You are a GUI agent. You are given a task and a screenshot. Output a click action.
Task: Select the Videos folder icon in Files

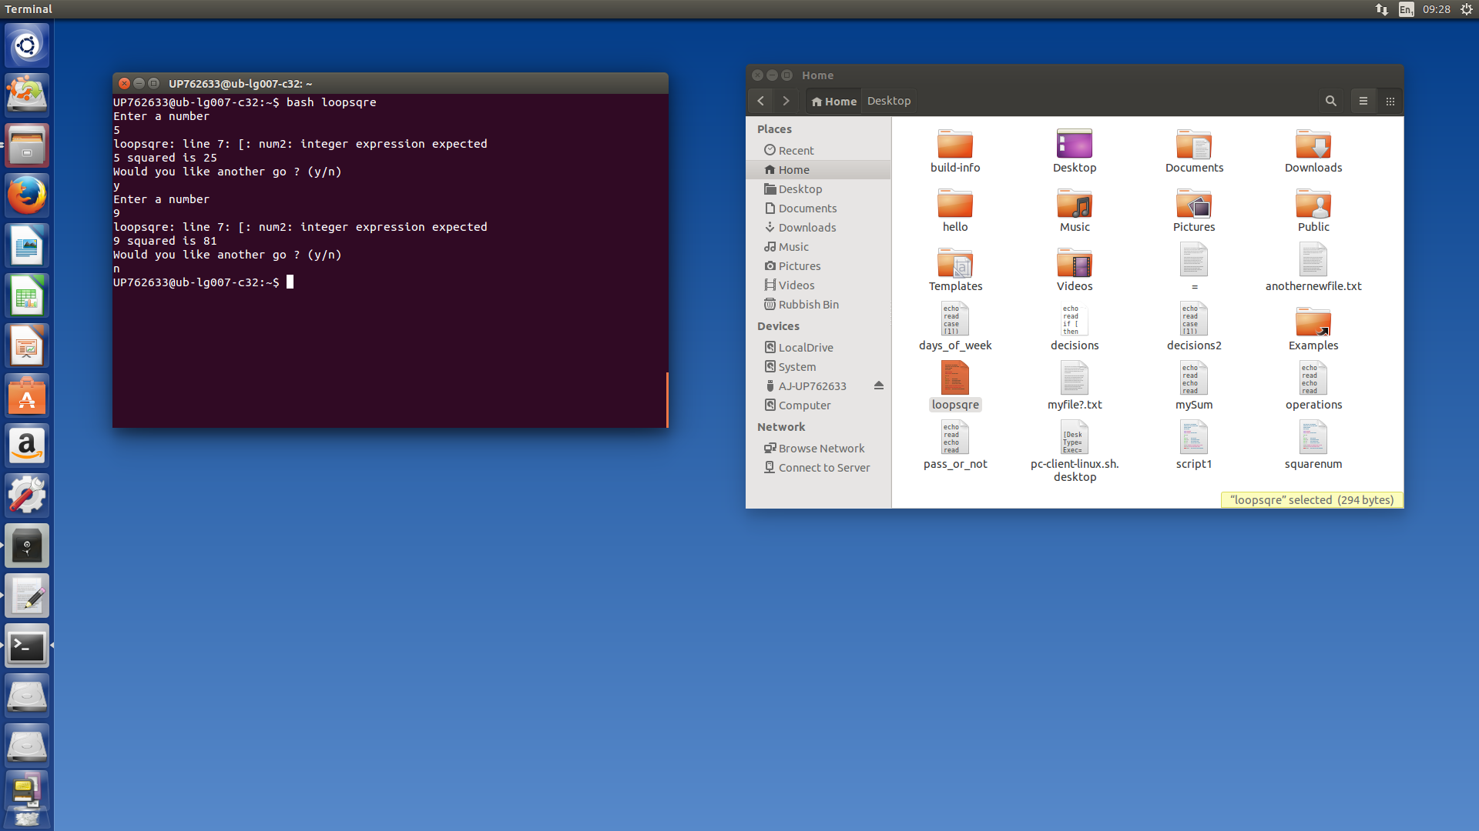[x=1075, y=269]
